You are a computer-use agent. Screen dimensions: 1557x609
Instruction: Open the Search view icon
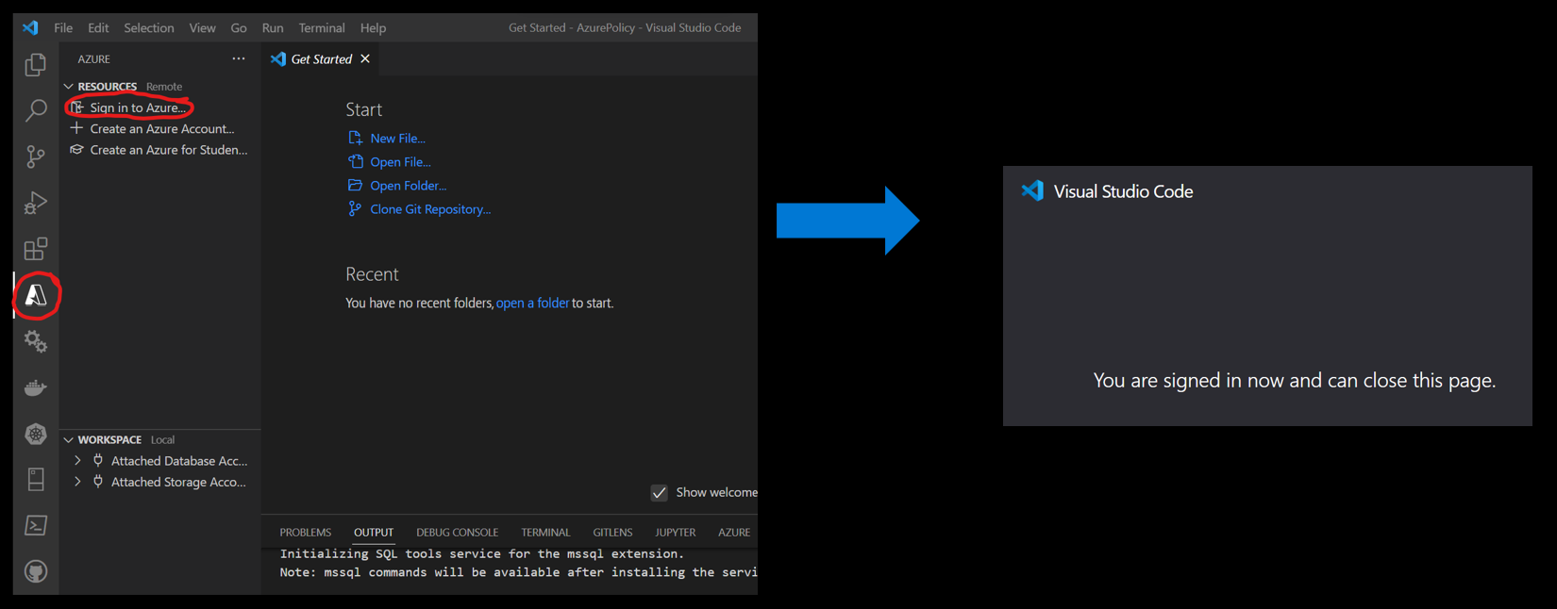(35, 110)
